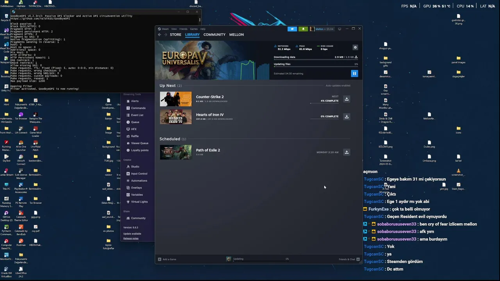Open the Friends menu

click(183, 29)
